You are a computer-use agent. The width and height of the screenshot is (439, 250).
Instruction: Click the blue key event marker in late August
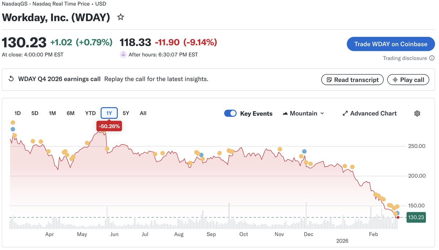[201, 155]
